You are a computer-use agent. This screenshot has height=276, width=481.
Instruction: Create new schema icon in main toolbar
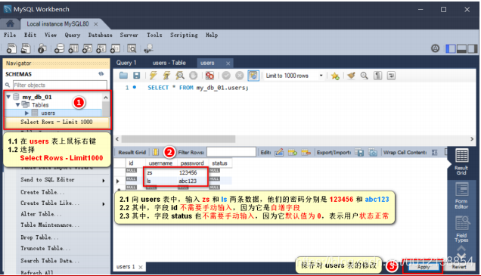59,48
